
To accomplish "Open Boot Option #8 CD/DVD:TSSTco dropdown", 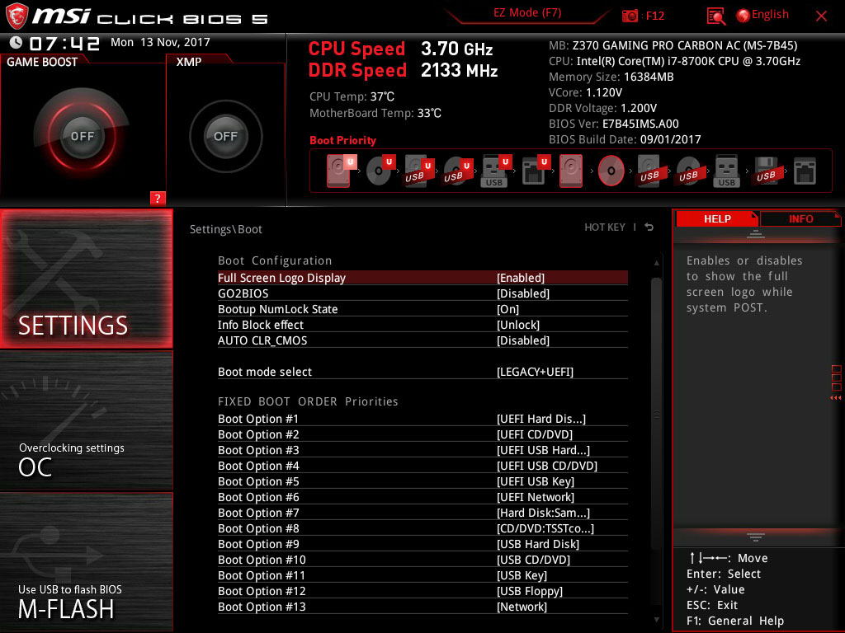I will [545, 528].
